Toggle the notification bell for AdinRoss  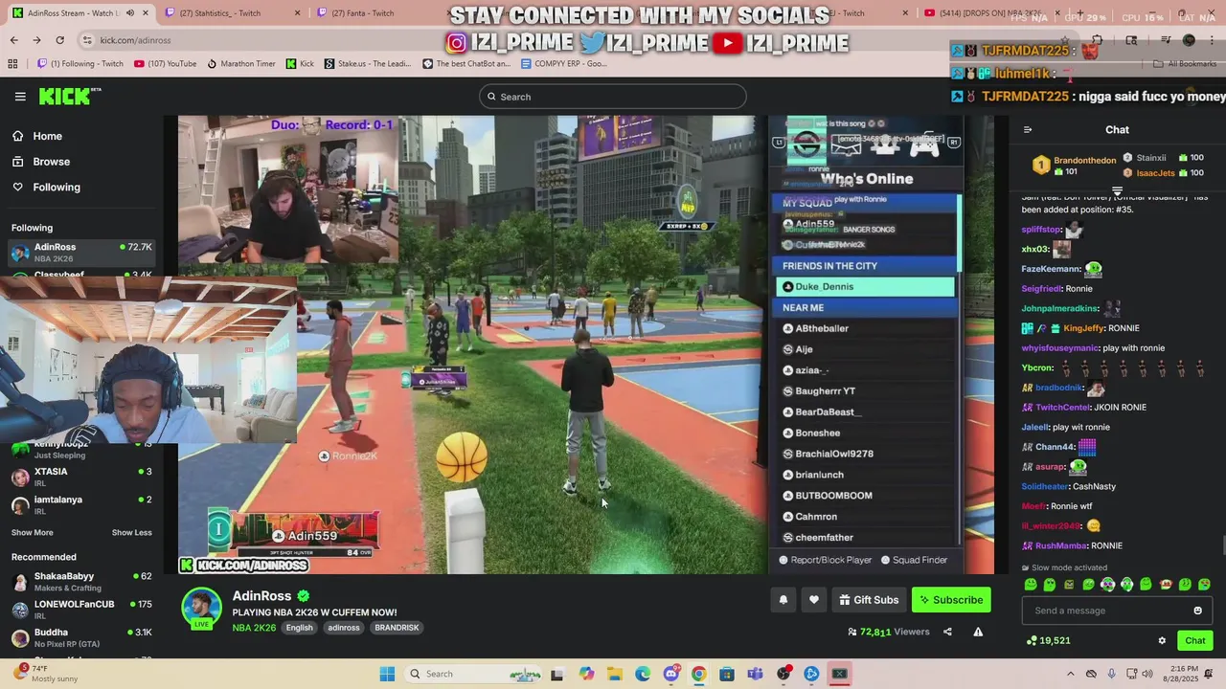pyautogui.click(x=783, y=600)
